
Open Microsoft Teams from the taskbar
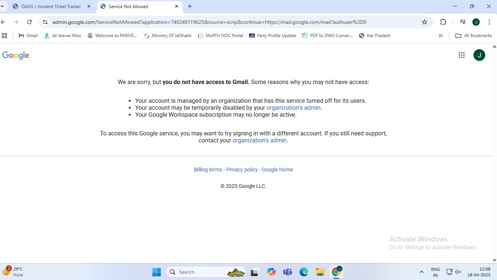click(x=287, y=272)
